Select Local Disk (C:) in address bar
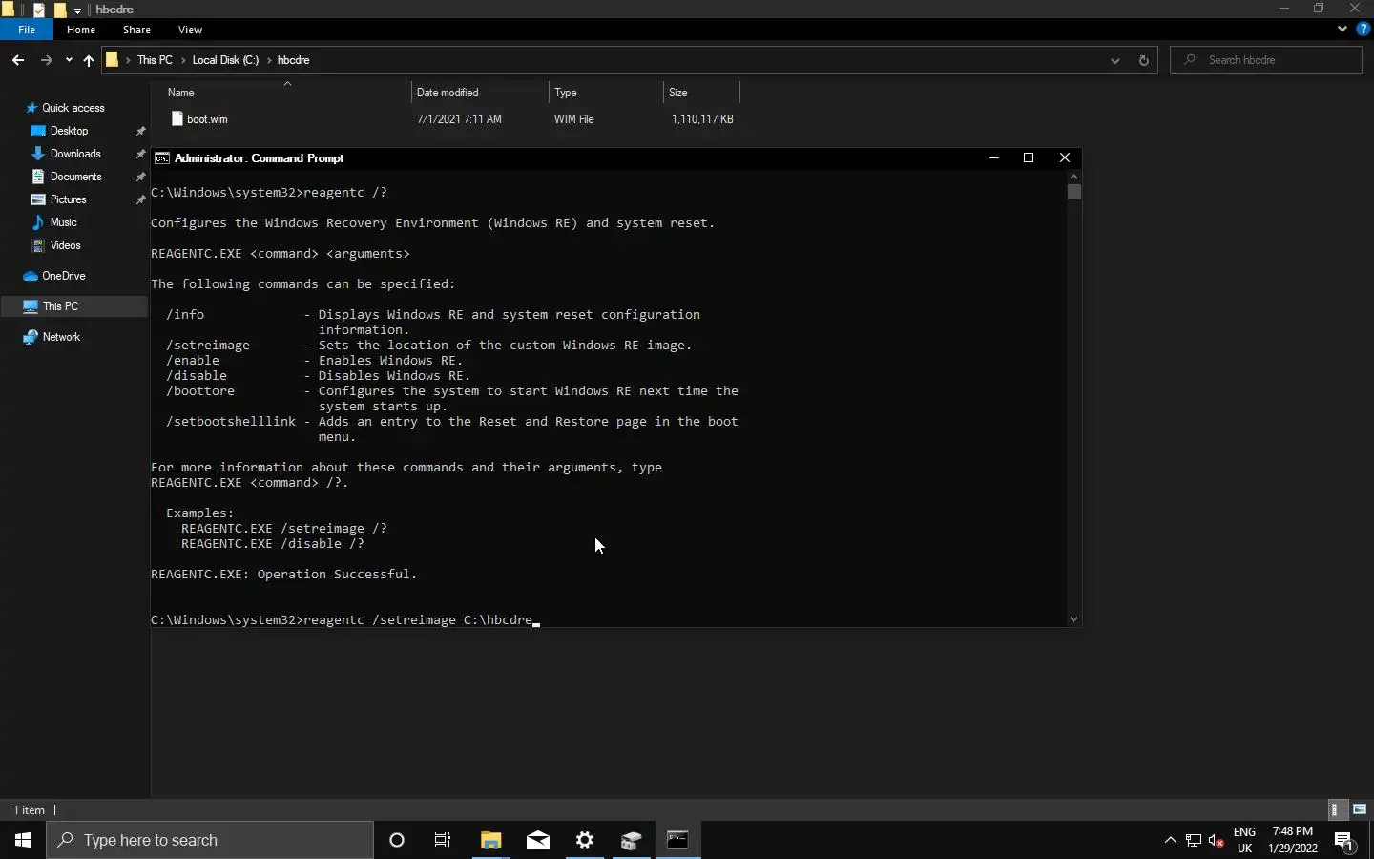This screenshot has height=859, width=1374. [225, 60]
